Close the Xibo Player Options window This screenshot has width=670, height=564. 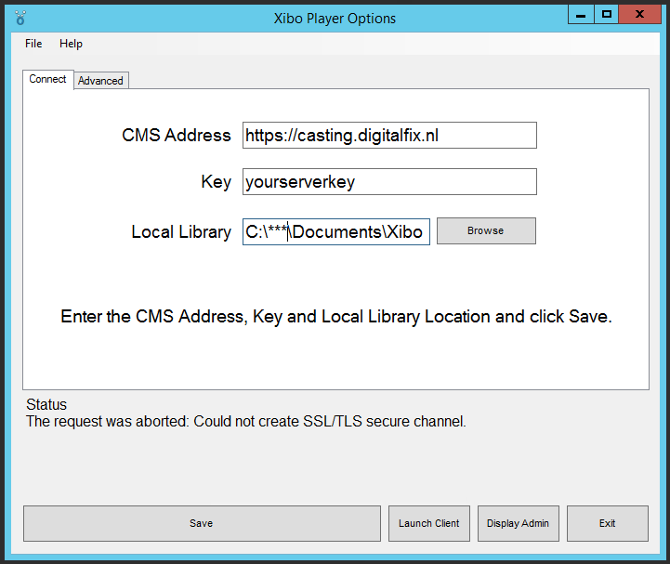pos(639,15)
